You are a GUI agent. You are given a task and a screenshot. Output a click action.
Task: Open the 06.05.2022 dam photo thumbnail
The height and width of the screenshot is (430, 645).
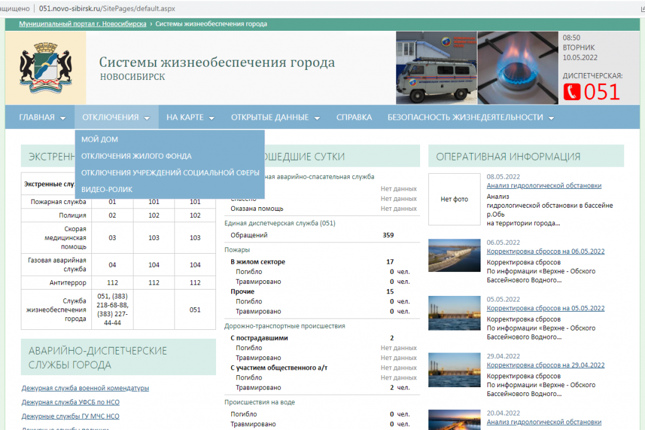[x=454, y=255]
